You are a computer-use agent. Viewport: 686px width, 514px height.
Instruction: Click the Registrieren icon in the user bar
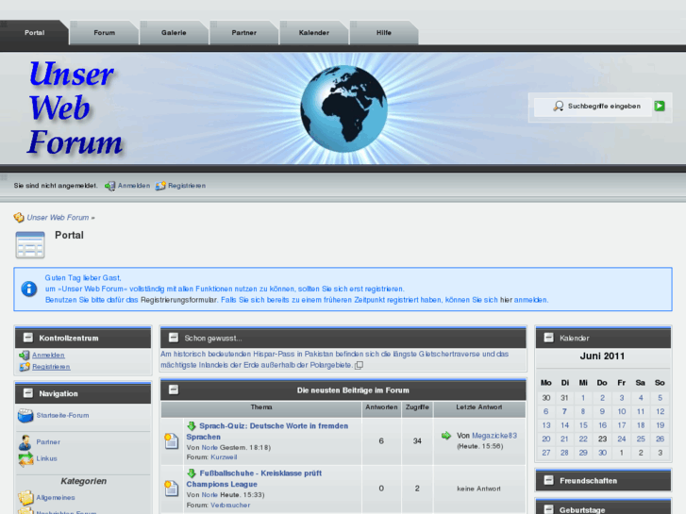160,186
